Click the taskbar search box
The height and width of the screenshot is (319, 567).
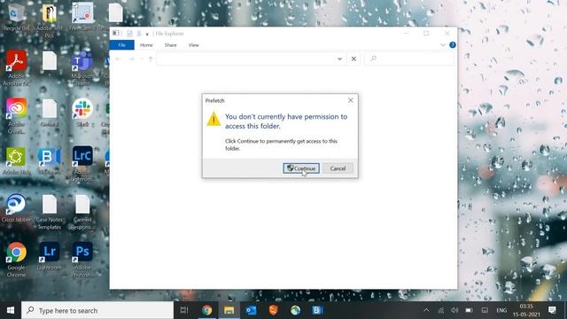point(97,310)
